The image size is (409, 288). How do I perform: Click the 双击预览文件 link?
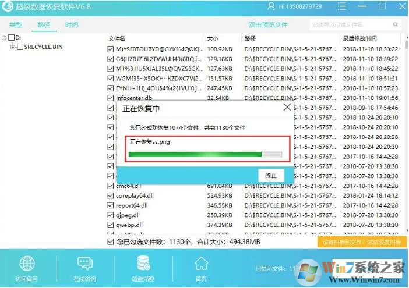click(268, 25)
